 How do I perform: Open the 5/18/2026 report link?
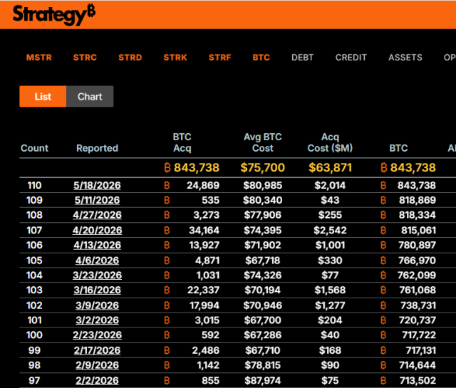[x=97, y=185]
